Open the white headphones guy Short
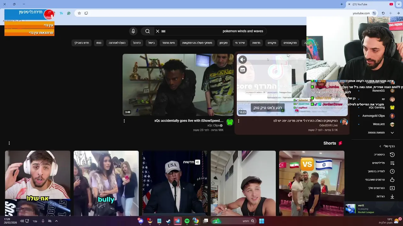Viewport: 403px width, 226px height. [37, 183]
